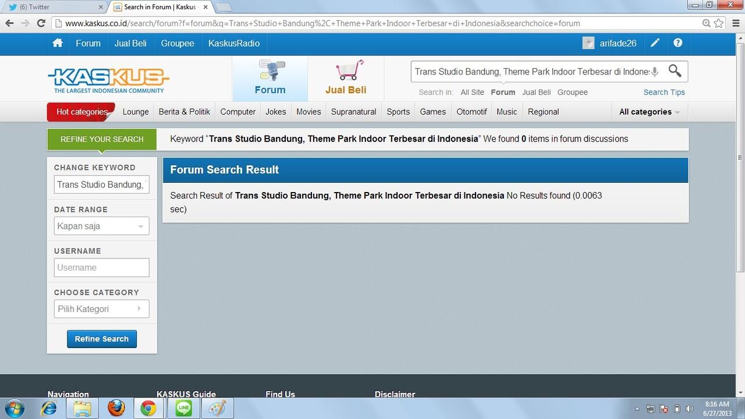Switch to the Twitter browser tab
The image size is (745, 419).
pyautogui.click(x=55, y=7)
